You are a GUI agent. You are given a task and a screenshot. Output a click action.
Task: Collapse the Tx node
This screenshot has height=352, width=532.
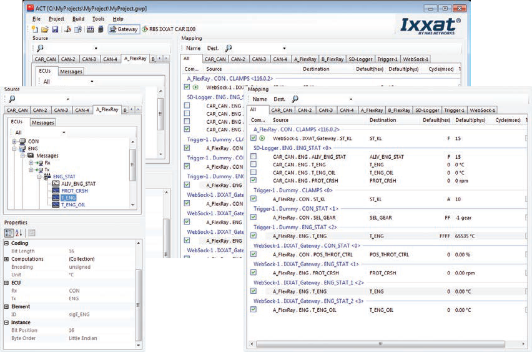[31, 170]
